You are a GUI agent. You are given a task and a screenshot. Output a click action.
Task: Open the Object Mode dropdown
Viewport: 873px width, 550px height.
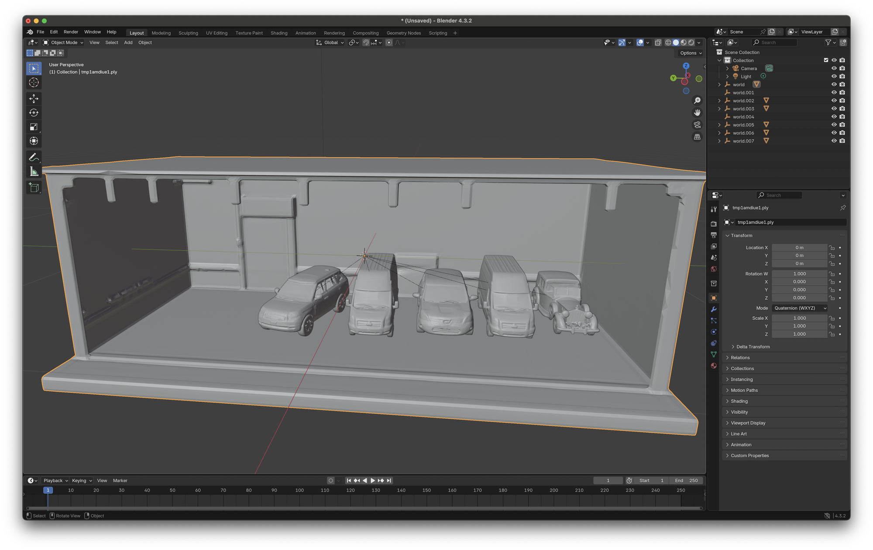tap(63, 42)
